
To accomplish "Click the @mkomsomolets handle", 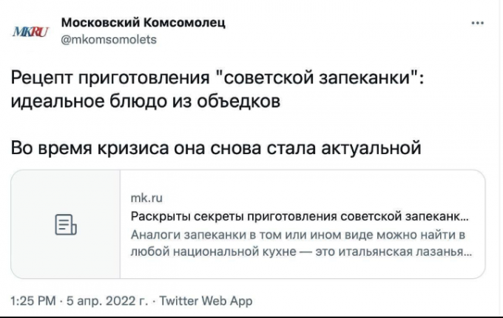I will [109, 40].
